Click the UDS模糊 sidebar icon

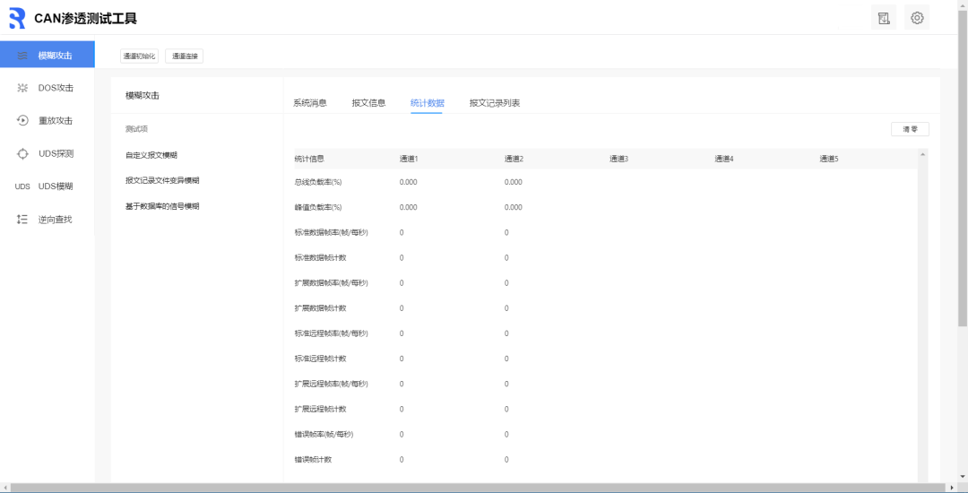tap(22, 186)
